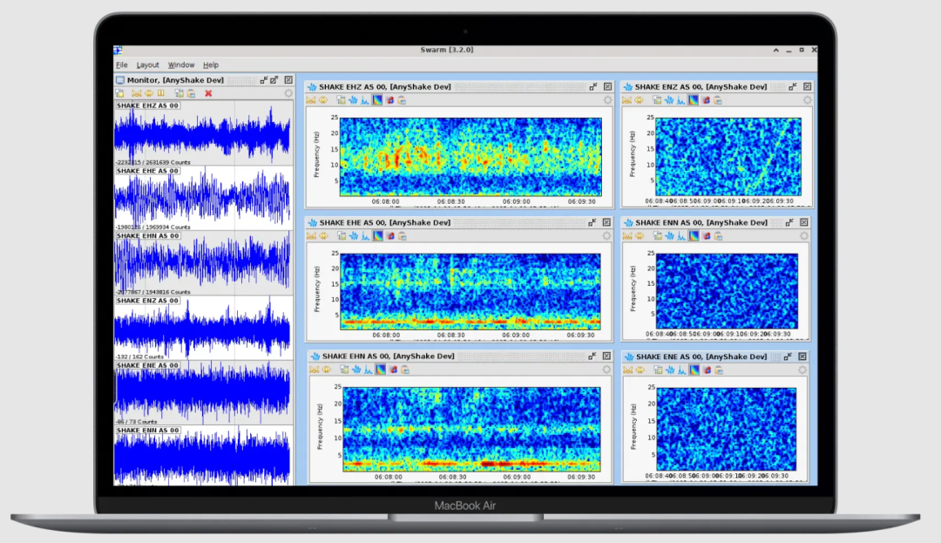
Task: Select spectrogram view in the SHAKE EHN frame
Action: 381,370
